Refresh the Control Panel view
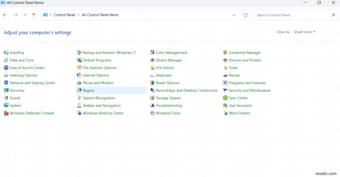 coord(245,15)
